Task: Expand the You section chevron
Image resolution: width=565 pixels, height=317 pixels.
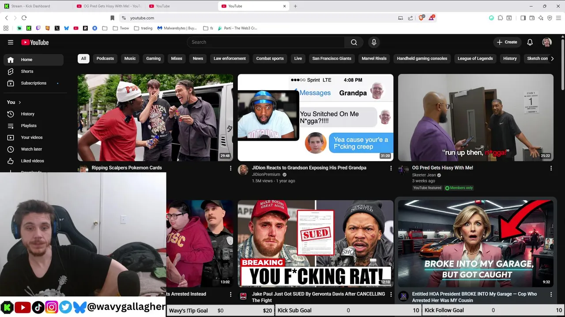Action: tap(19, 102)
